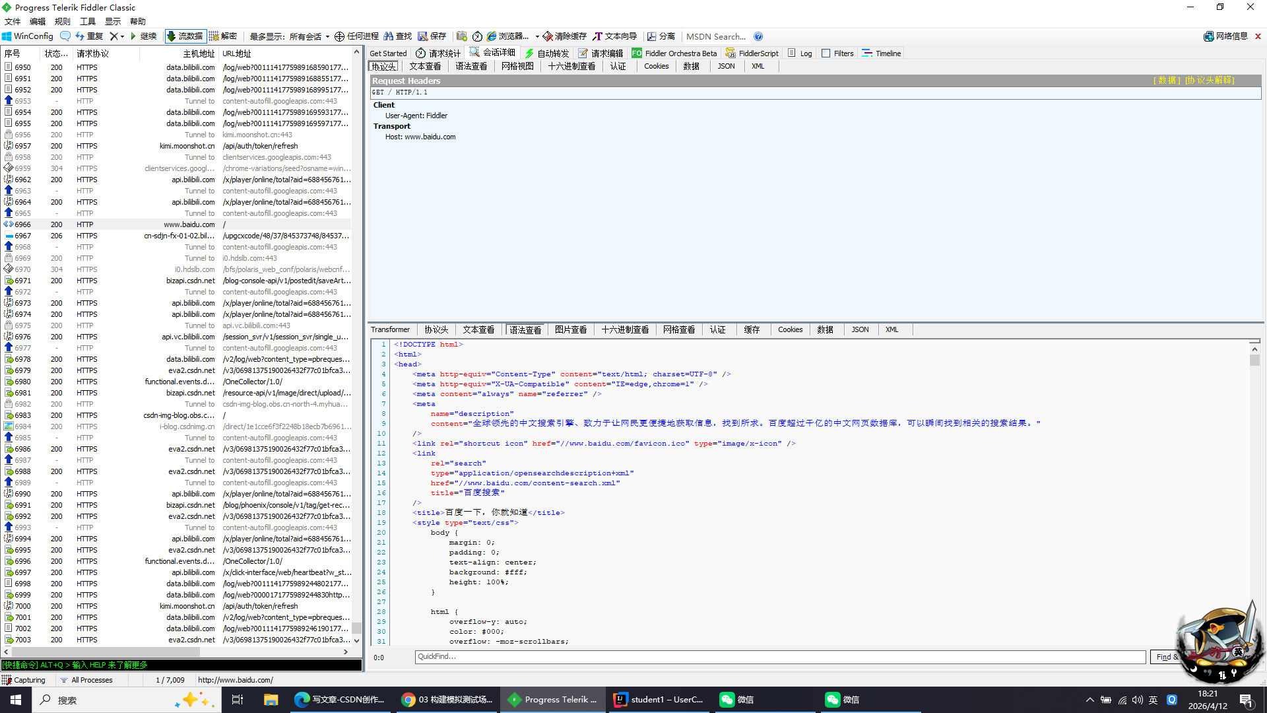Click the WinConfig toolbar icon

[7, 36]
